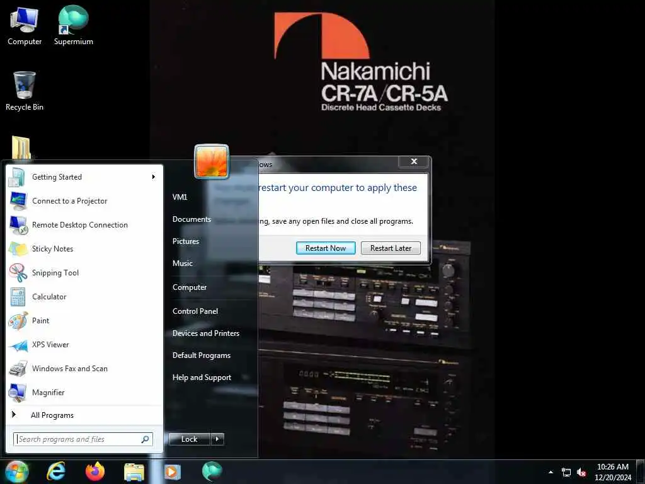Image resolution: width=645 pixels, height=484 pixels.
Task: Click the Sticky Notes icon
Action: click(x=18, y=248)
